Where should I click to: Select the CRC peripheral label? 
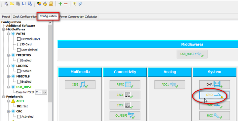click(x=19, y=111)
